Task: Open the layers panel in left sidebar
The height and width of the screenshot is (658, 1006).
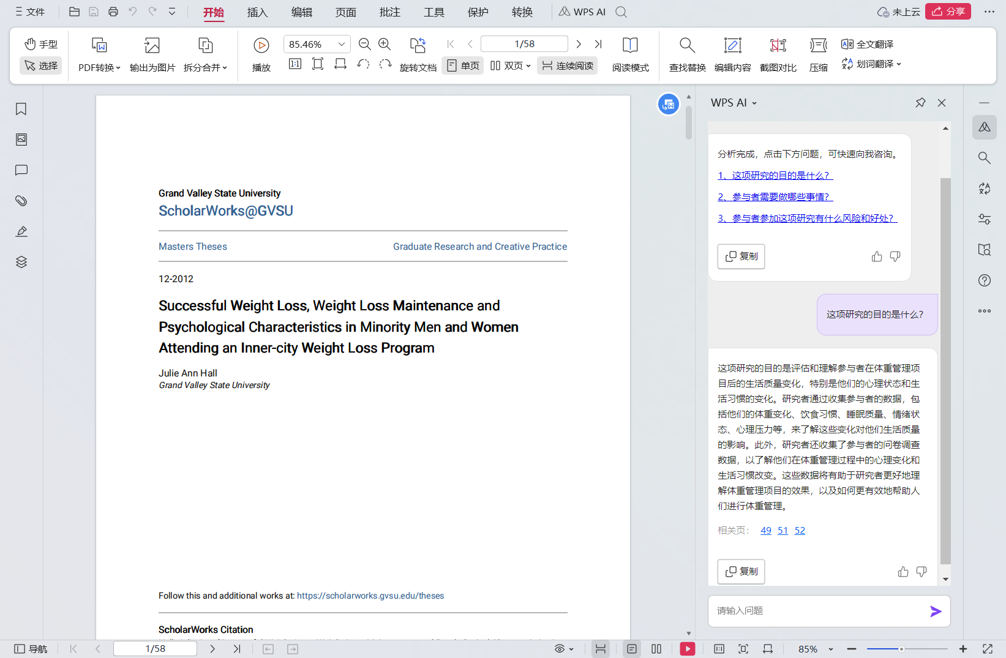Action: tap(21, 262)
